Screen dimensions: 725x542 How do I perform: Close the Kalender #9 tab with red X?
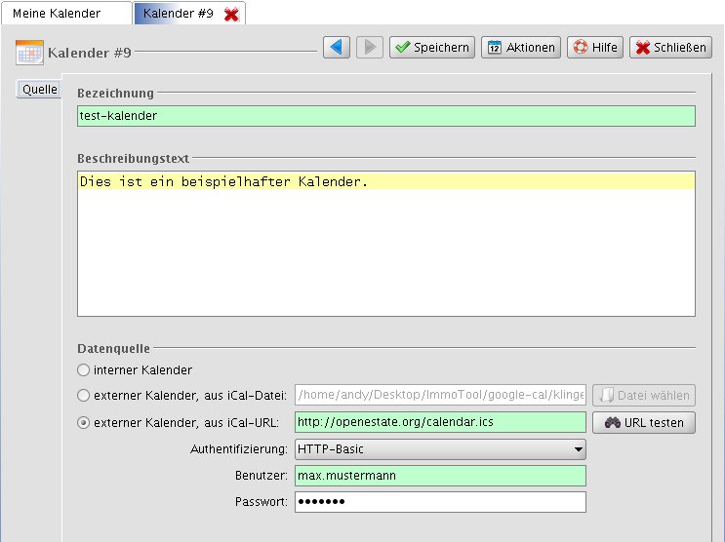click(231, 14)
